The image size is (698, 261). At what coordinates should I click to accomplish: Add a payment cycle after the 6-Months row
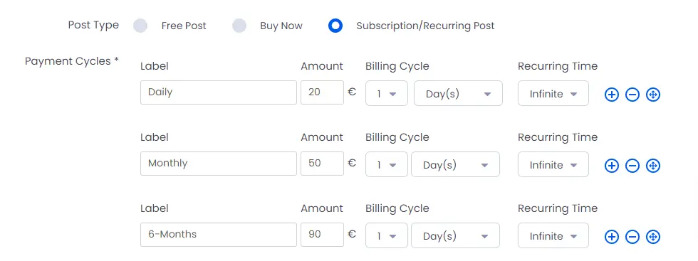(x=612, y=237)
